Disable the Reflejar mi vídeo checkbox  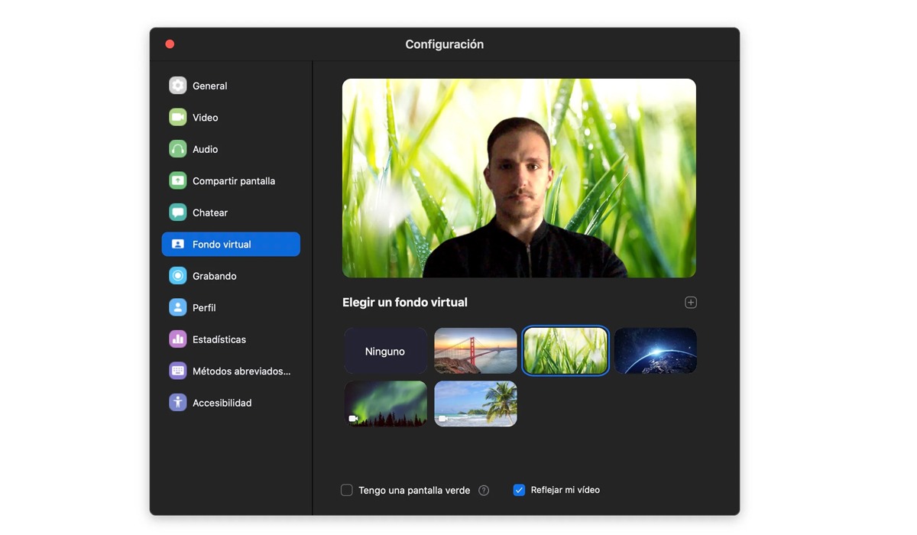tap(519, 490)
